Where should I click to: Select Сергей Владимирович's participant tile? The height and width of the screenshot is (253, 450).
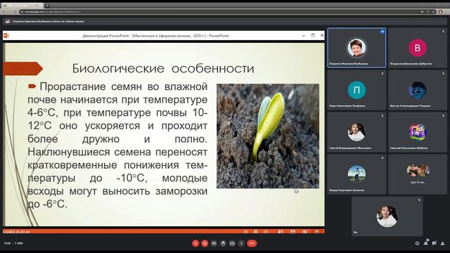(356, 132)
